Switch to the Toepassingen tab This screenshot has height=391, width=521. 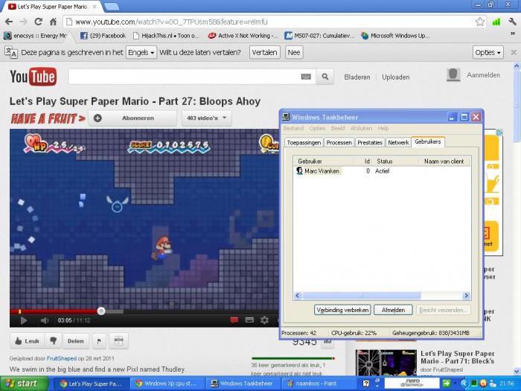pos(304,143)
